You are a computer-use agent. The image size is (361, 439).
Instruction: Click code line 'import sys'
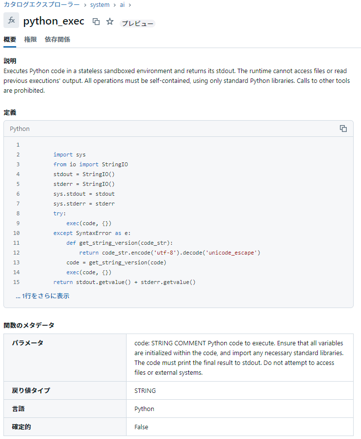[x=70, y=155]
